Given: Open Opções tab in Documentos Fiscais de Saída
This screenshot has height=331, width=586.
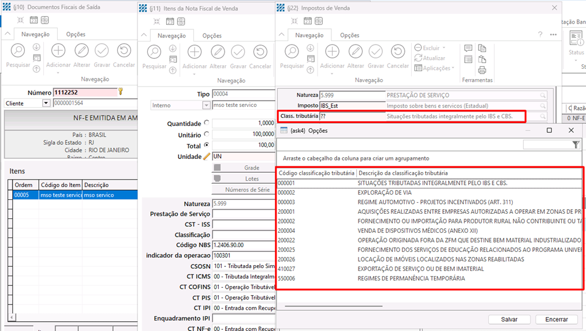Looking at the screenshot, I should point(76,35).
